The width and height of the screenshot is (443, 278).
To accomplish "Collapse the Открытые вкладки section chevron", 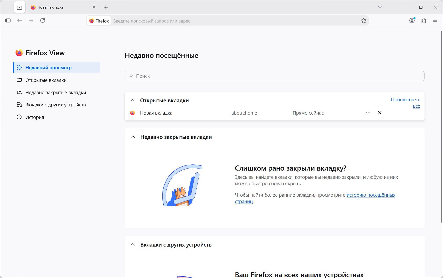I will (x=133, y=100).
